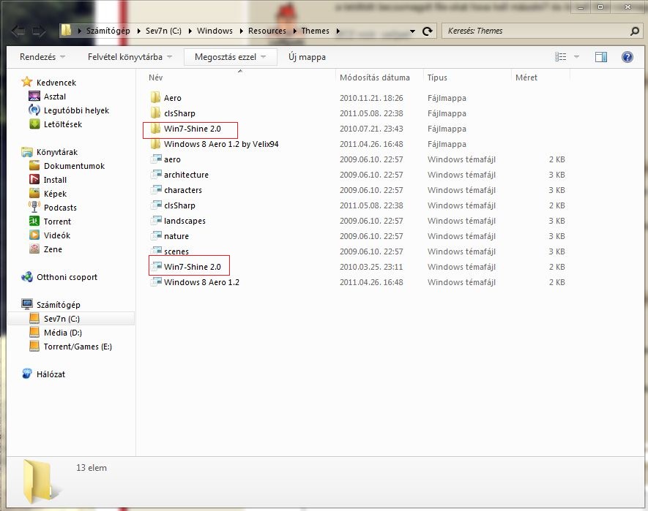This screenshot has width=648, height=511.
Task: Click the aero theme file icon
Action: (x=156, y=159)
